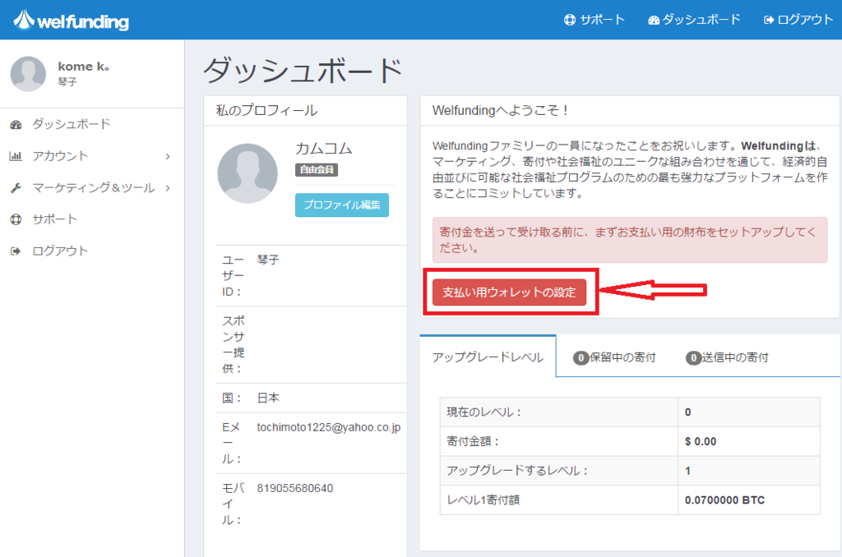
Task: Click the 自由会員 membership badge
Action: [317, 169]
